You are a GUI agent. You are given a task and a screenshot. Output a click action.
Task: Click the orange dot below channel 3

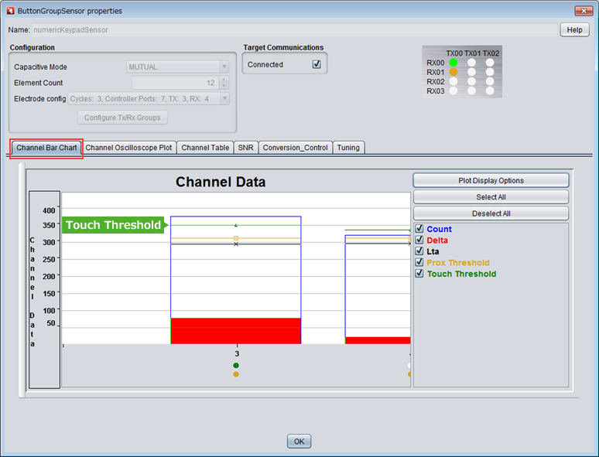click(236, 374)
